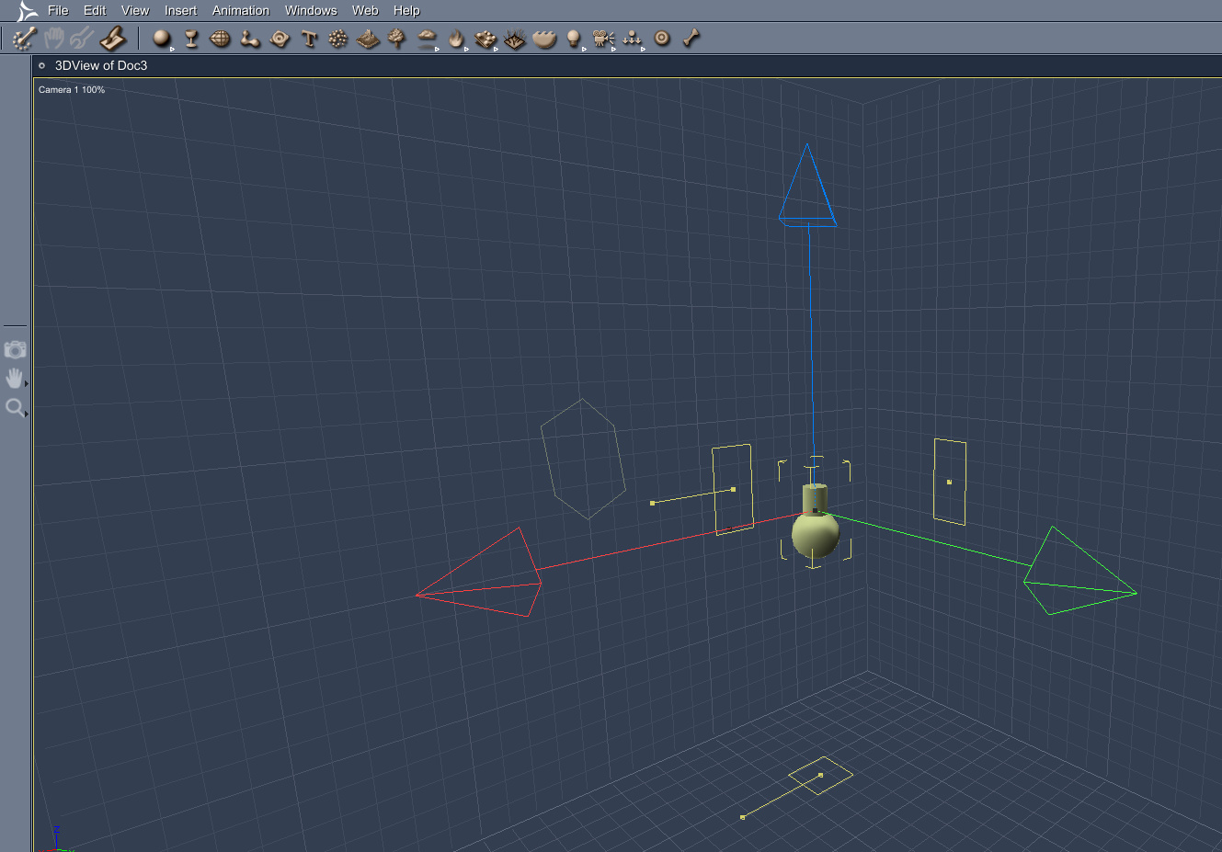Expand the hand pan tool flyout arrow

27,384
